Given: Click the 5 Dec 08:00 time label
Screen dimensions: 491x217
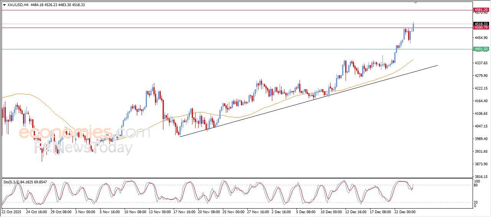Looking at the screenshot, I should (306, 211).
